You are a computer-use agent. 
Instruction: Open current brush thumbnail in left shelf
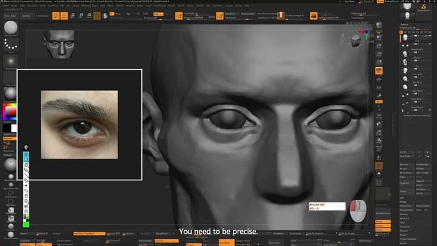click(11, 27)
